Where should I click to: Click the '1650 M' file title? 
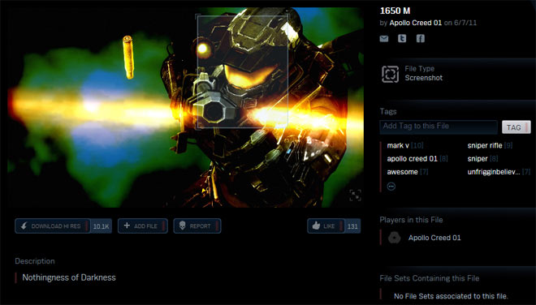395,11
